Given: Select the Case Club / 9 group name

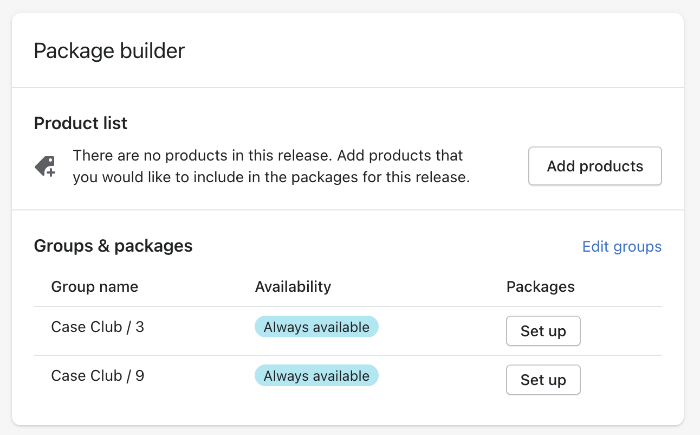Looking at the screenshot, I should 98,376.
